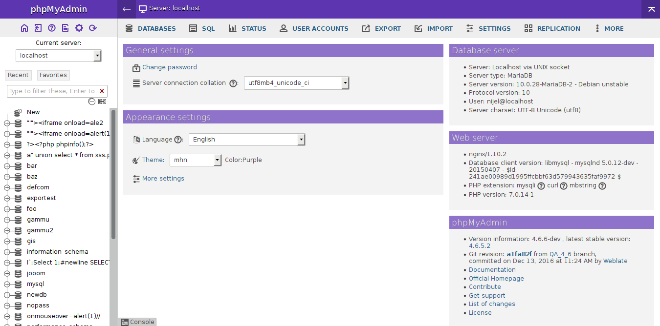Collapse the top bar with the arrow icon

click(651, 9)
